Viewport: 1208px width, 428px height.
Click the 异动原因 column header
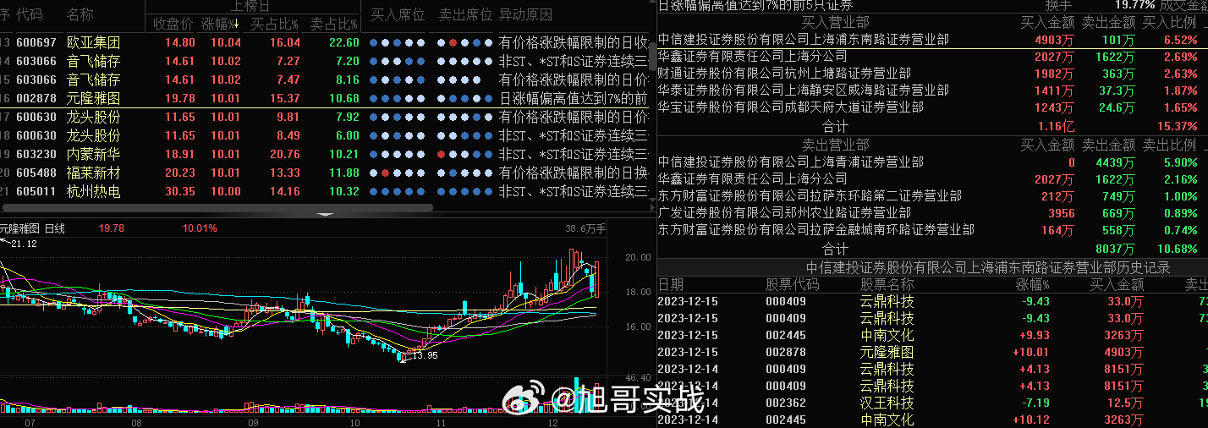[x=525, y=15]
